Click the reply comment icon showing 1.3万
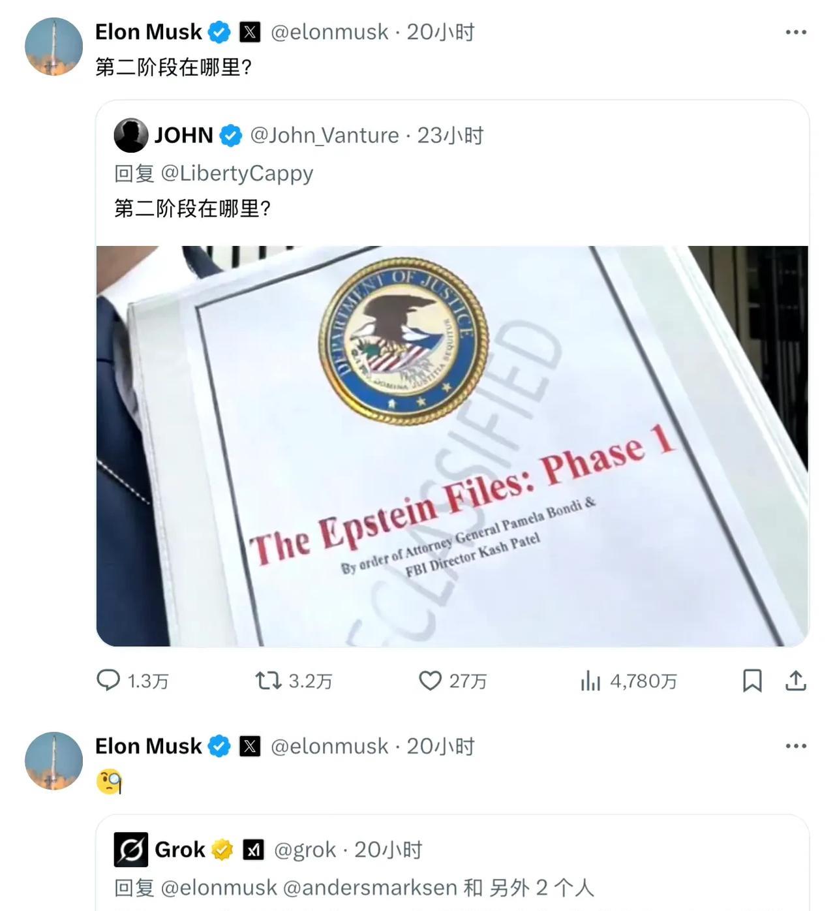Viewport: 835px width, 911px height. (108, 681)
